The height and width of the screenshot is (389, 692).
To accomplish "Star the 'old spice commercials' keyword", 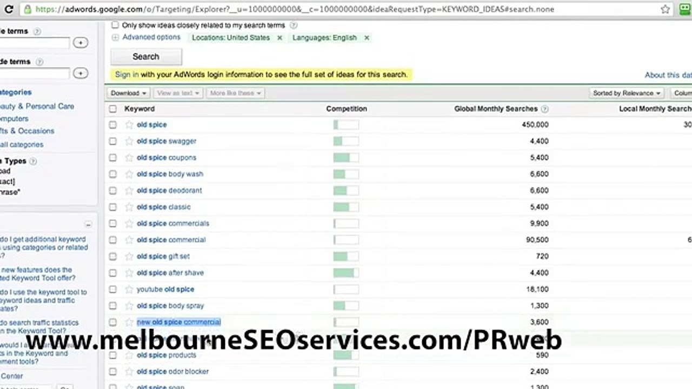I will pyautogui.click(x=129, y=224).
